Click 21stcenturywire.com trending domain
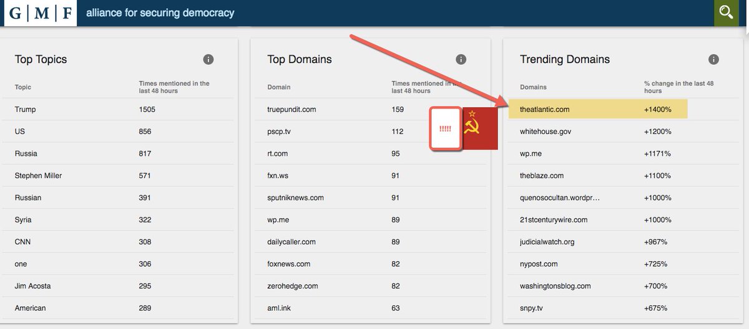The width and height of the screenshot is (749, 329). [x=554, y=220]
